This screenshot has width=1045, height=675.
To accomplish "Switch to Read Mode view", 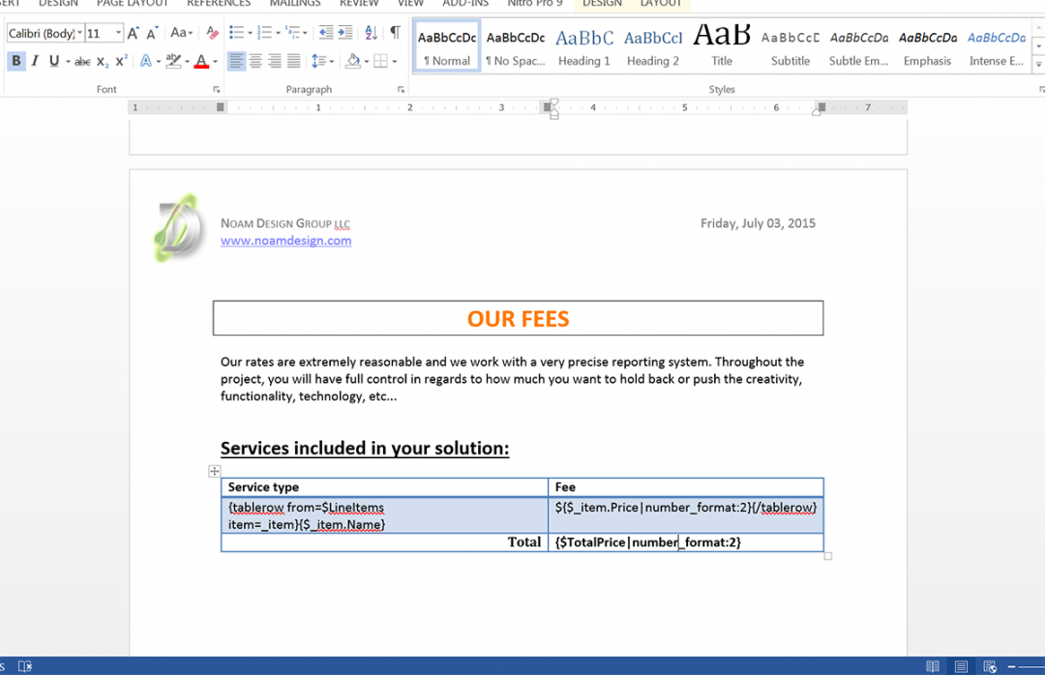I will click(x=933, y=666).
